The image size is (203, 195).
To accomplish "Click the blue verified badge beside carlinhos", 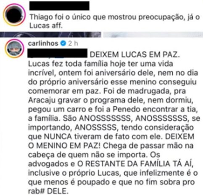I will point(63,43).
